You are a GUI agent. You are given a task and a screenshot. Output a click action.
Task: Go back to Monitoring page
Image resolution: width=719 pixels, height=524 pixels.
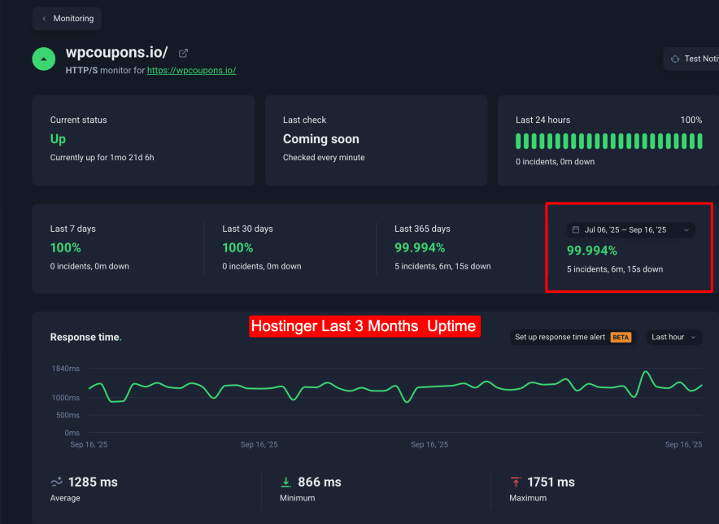click(x=68, y=19)
